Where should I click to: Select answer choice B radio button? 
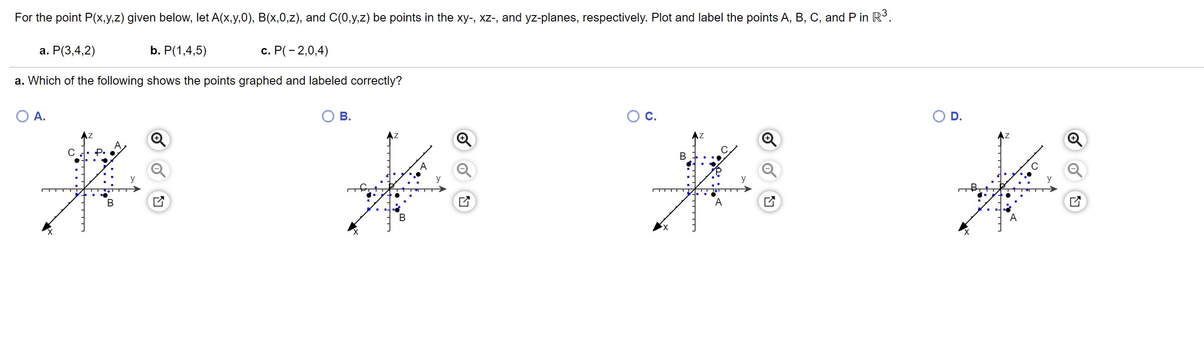328,115
